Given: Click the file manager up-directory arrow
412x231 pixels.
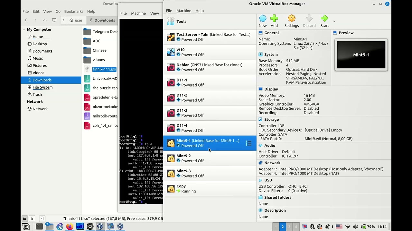Looking at the screenshot, I should coord(45,20).
